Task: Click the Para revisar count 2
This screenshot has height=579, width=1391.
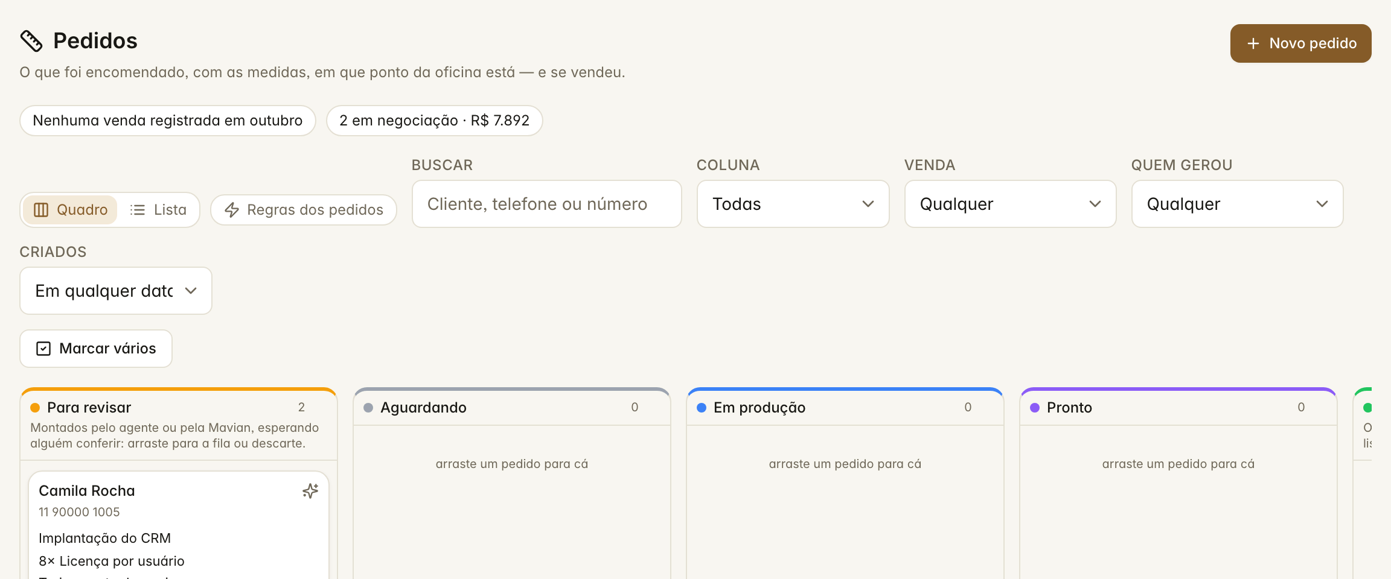Action: [301, 407]
